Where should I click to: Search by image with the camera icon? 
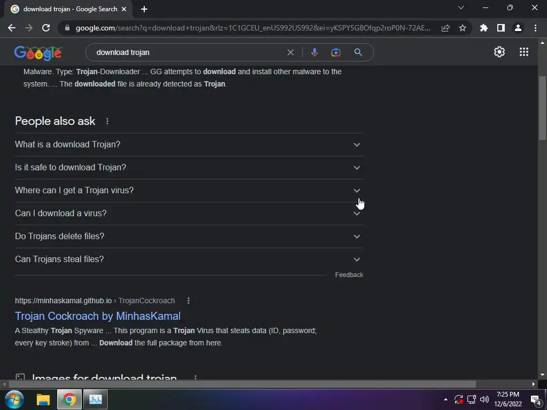[x=335, y=52]
